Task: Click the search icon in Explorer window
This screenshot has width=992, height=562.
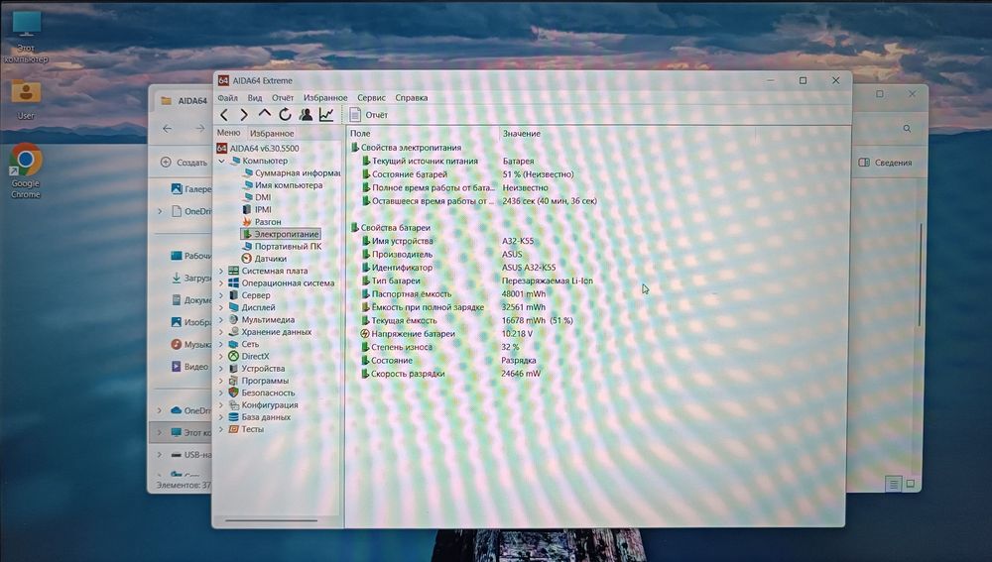Action: click(x=907, y=128)
